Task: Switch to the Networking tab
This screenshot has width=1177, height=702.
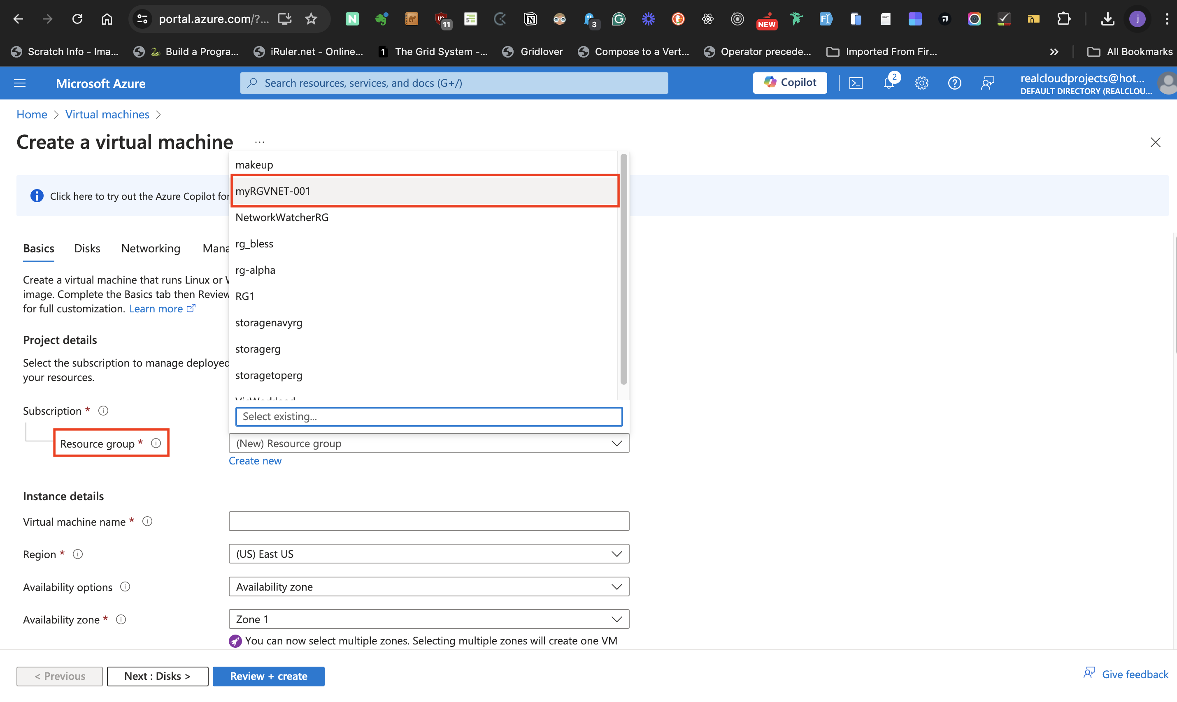Action: 150,248
